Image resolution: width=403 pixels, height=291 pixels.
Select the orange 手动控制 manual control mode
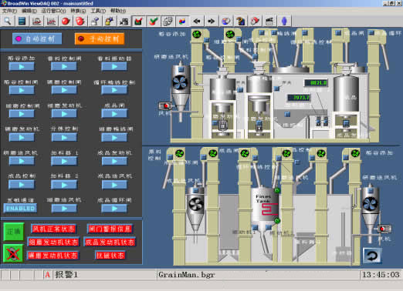[100, 38]
